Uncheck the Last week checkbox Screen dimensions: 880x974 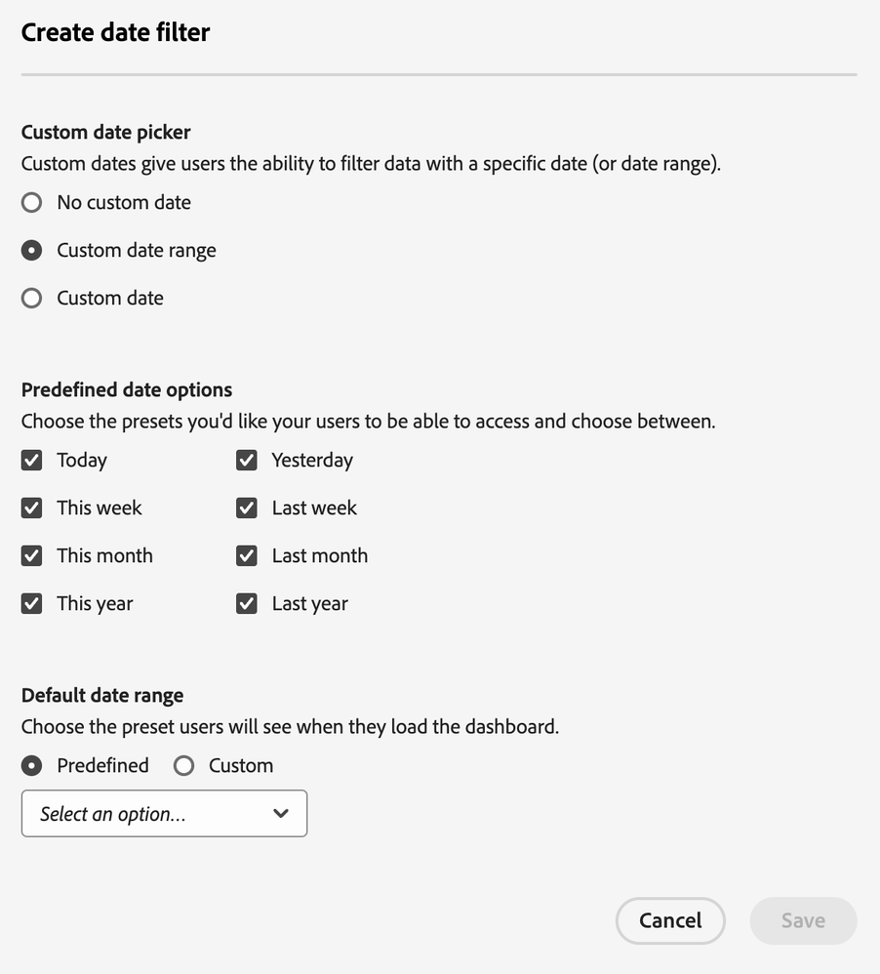(247, 508)
